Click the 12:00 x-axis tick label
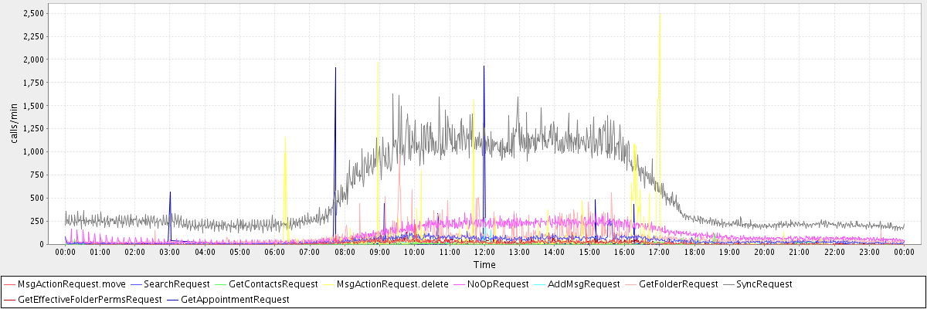The width and height of the screenshot is (927, 309). [x=484, y=252]
